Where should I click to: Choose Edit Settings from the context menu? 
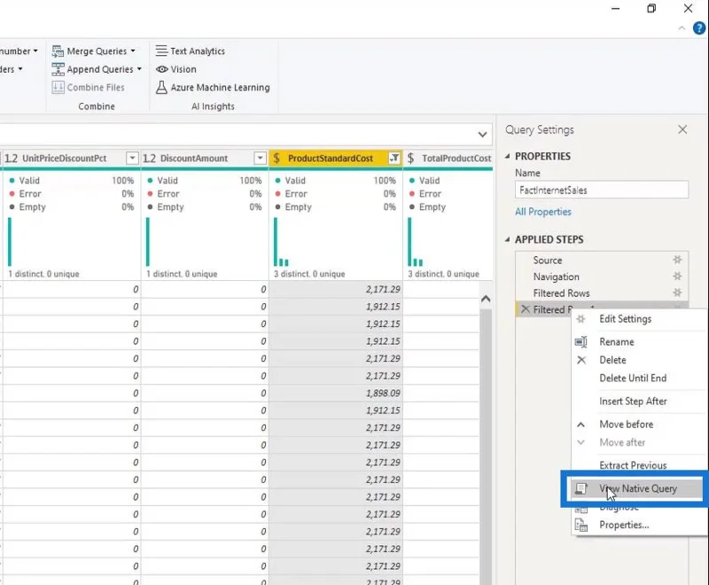[625, 319]
